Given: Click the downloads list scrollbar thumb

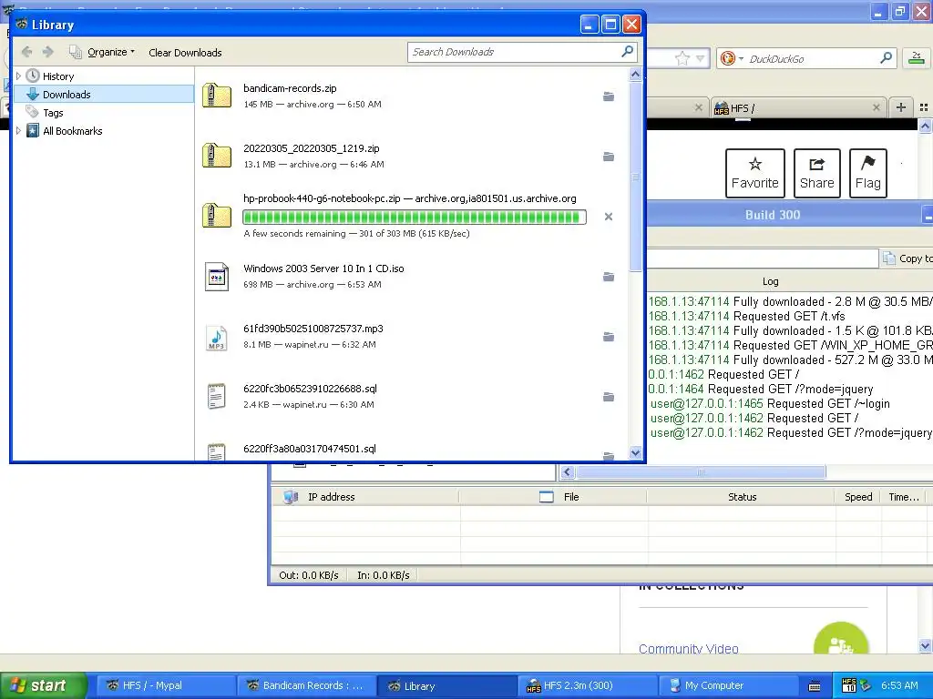Looking at the screenshot, I should [635, 177].
